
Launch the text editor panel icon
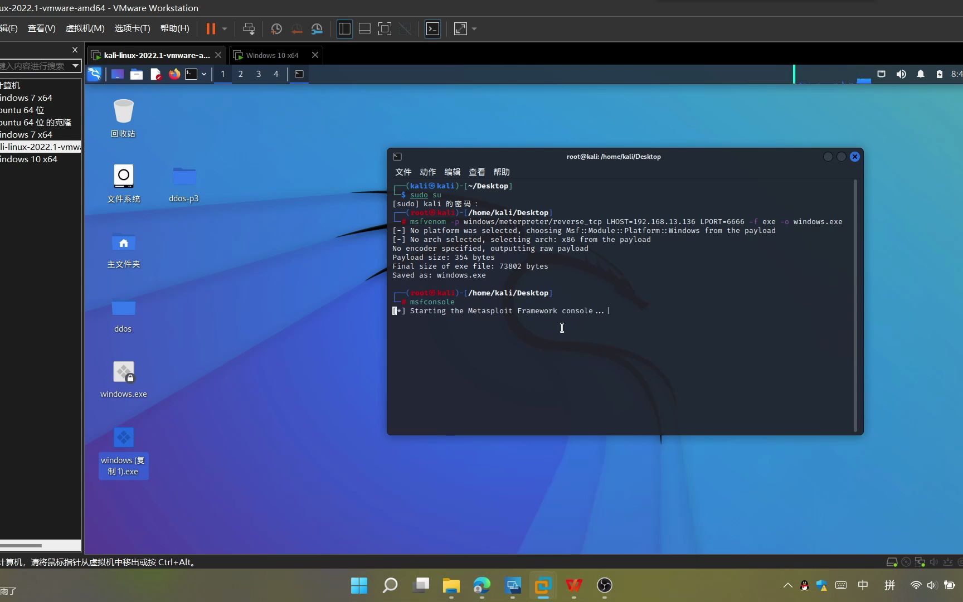pos(155,74)
